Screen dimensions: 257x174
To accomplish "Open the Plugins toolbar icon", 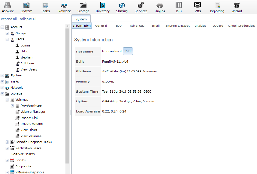I will (x=160, y=7).
